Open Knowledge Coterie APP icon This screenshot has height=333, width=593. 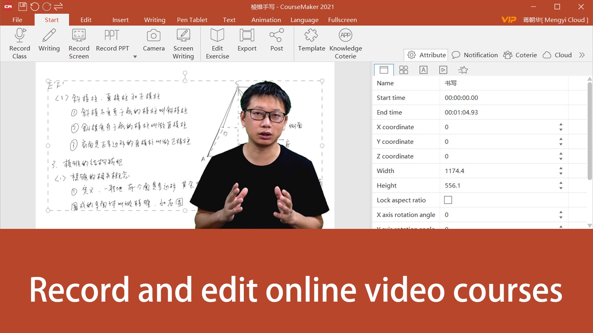point(345,35)
